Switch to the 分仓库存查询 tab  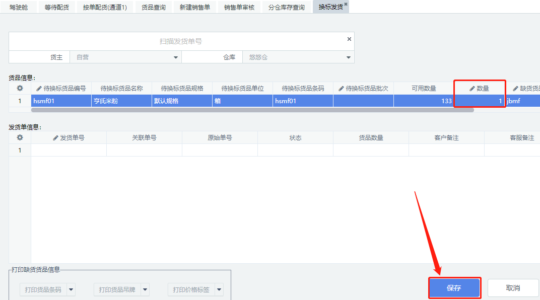[x=286, y=7]
